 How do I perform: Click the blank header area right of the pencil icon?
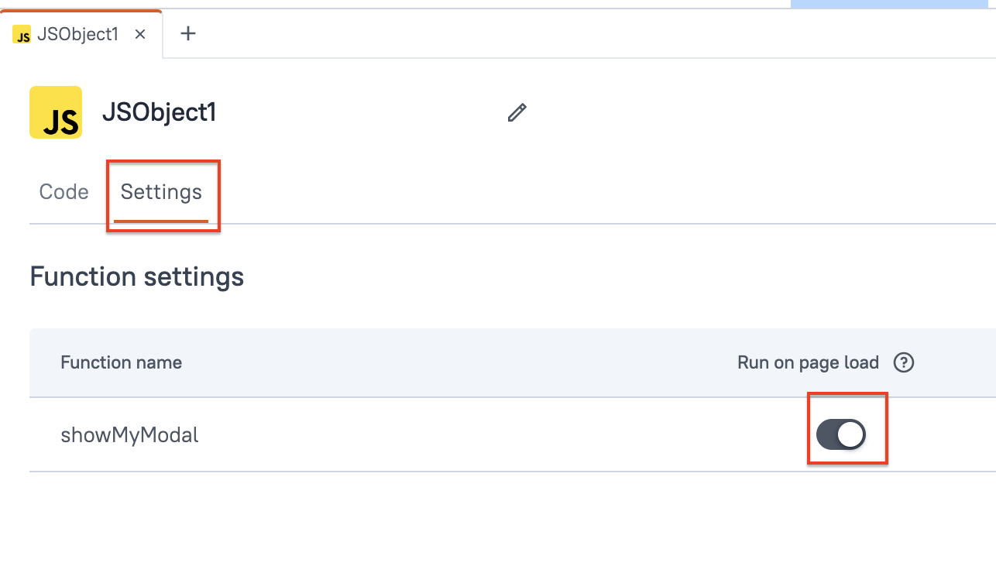pos(736,113)
